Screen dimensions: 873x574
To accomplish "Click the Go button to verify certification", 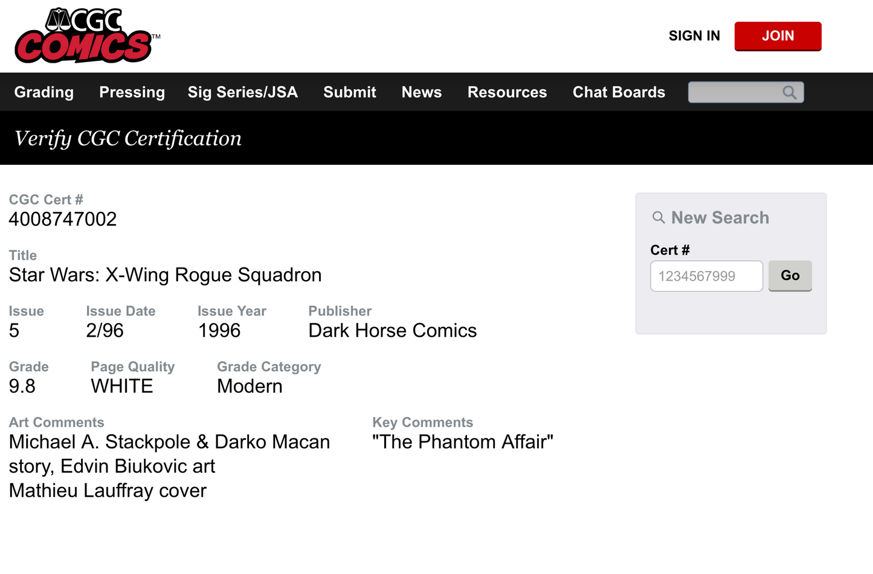I will tap(790, 275).
